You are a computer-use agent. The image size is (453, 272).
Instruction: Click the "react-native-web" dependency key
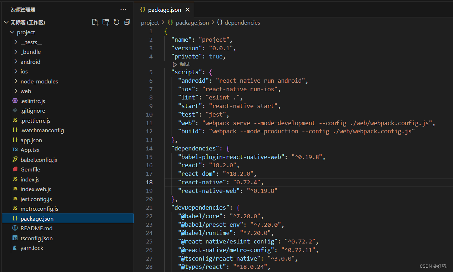tap(209, 191)
